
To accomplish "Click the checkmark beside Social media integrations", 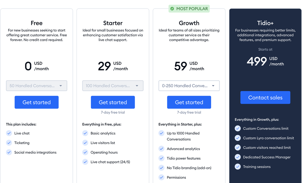I will pos(9,152).
